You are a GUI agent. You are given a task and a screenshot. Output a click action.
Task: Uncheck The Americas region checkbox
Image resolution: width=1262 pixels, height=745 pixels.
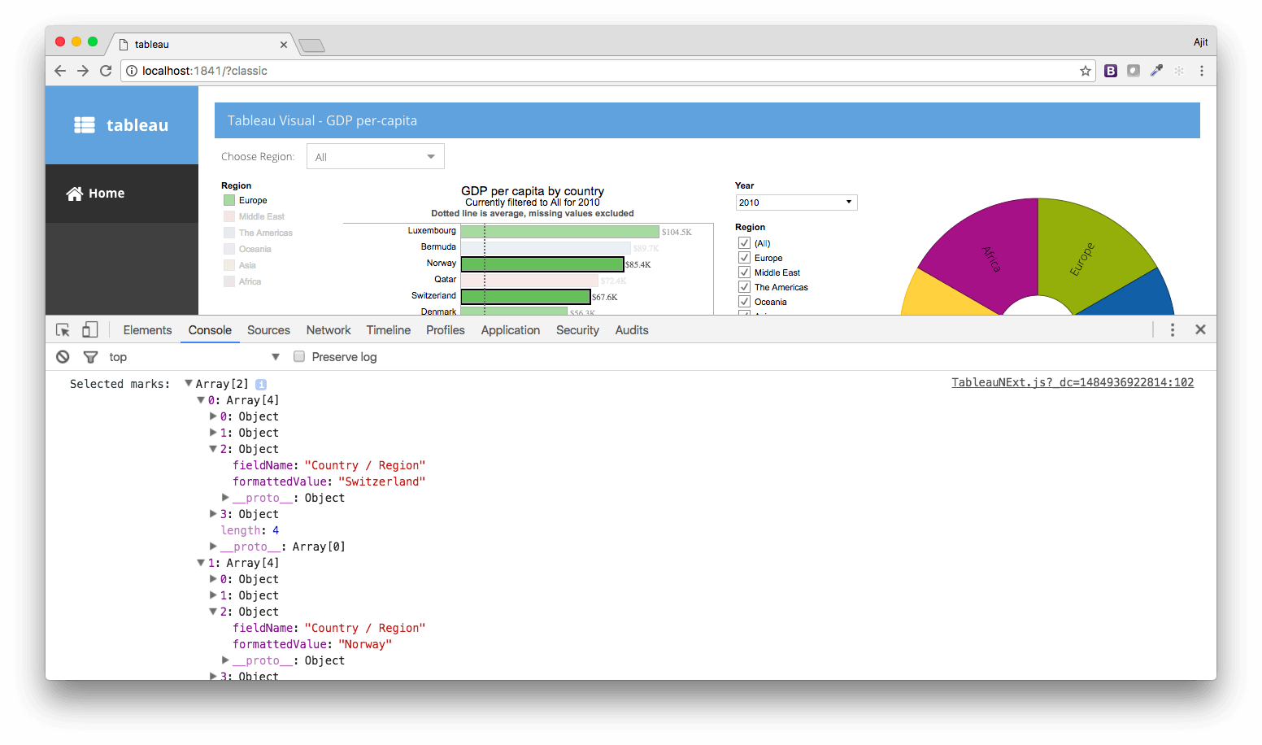(x=744, y=287)
